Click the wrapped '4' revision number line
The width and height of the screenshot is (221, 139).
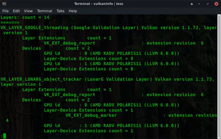7,121
